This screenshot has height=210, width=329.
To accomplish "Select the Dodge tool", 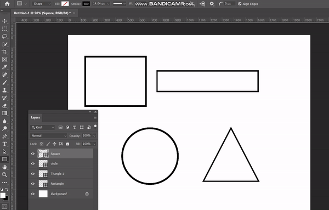I will click(x=4, y=129).
